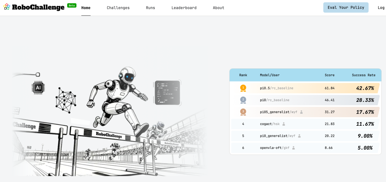Click the RoboChallenge cube logo icon

tap(7, 7)
